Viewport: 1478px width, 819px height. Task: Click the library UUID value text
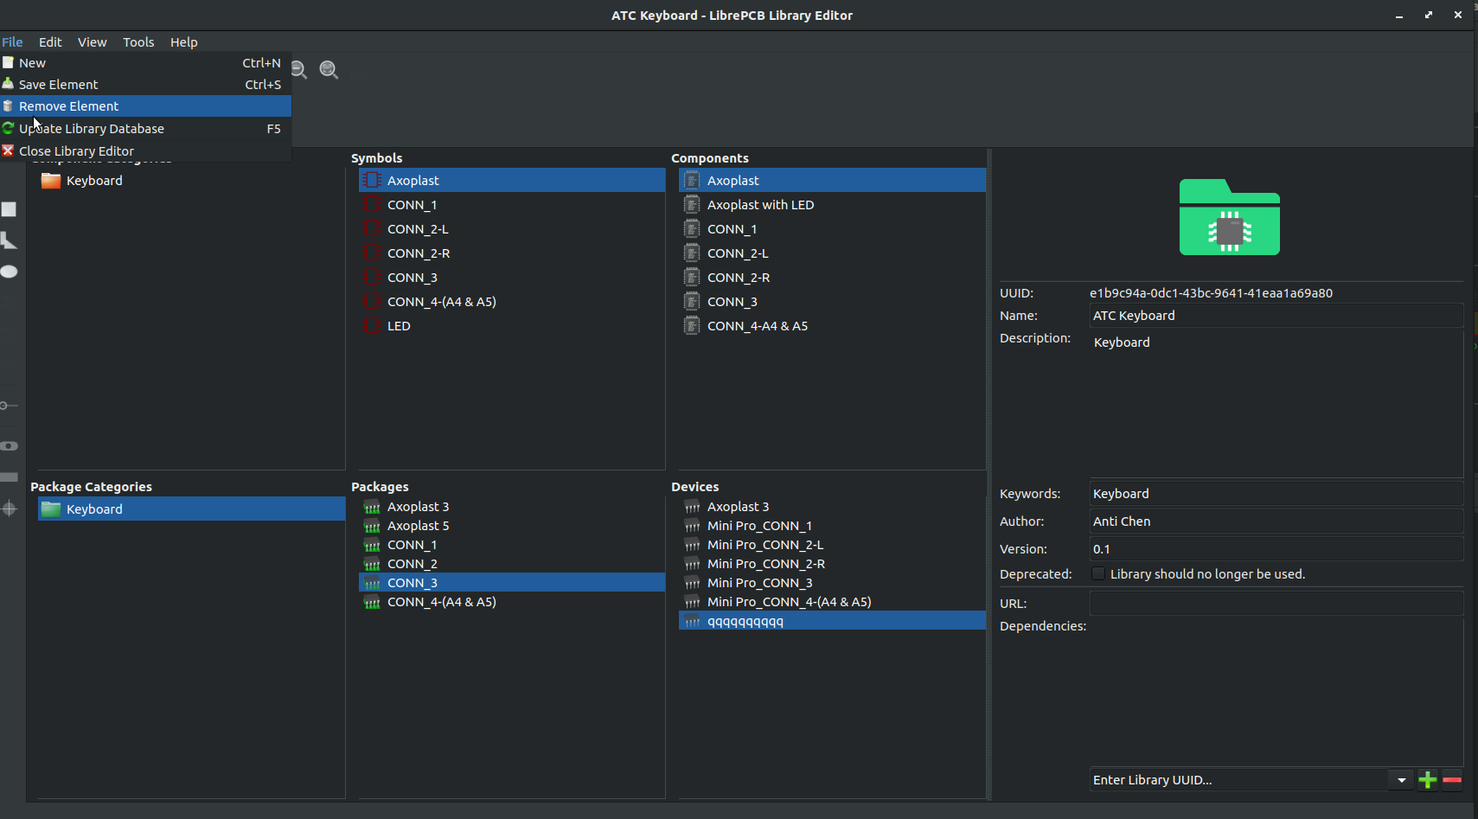(x=1211, y=293)
